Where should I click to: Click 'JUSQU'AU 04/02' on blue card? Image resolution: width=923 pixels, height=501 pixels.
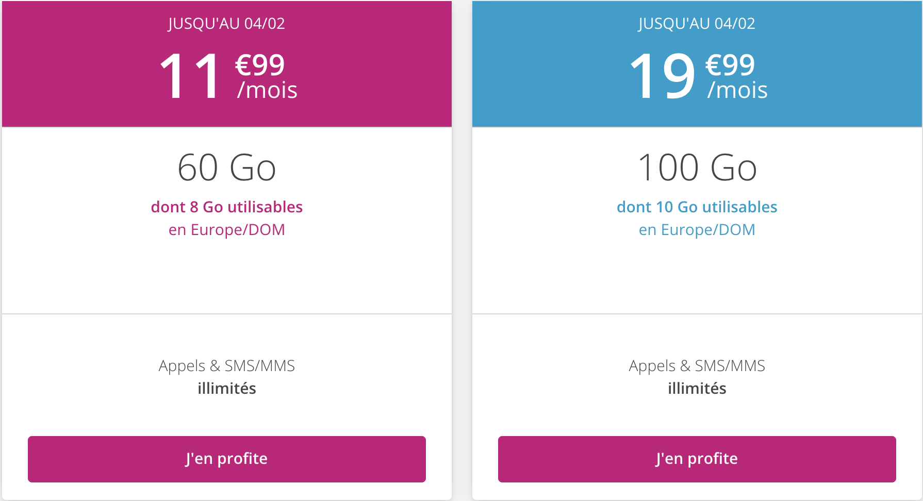(x=697, y=24)
